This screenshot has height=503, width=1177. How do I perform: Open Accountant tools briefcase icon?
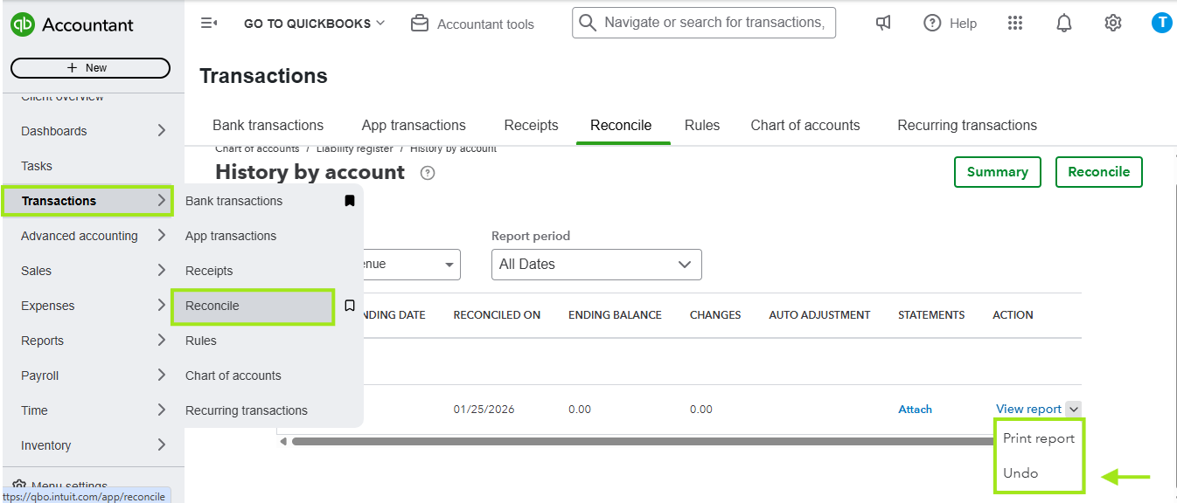tap(420, 24)
